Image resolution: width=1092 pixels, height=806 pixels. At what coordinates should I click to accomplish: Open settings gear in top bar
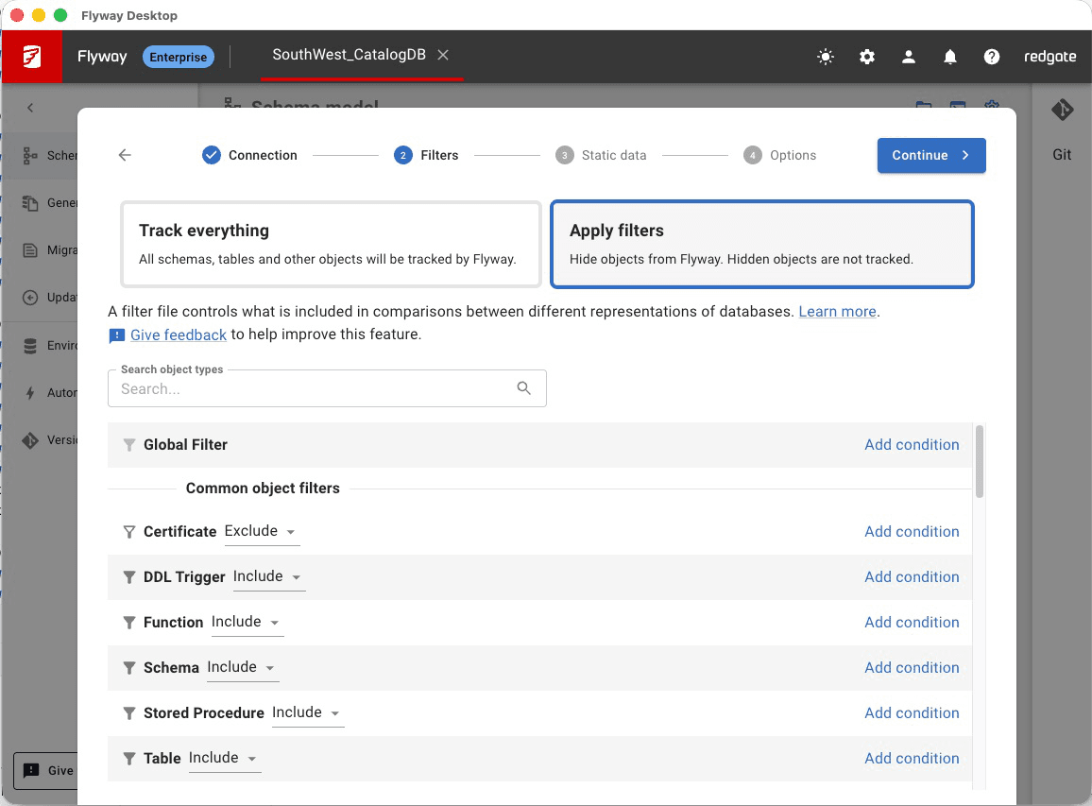[x=867, y=57]
